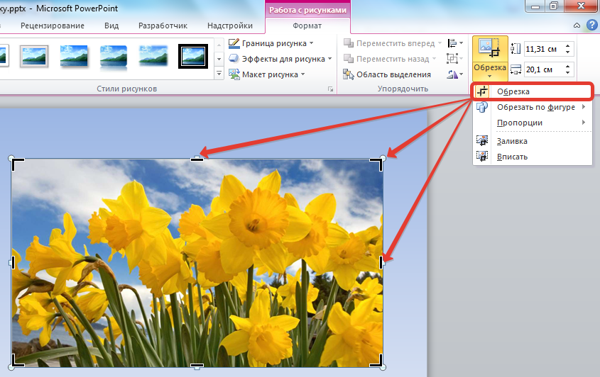Expand Переместить назад arrow dropdown

[434, 59]
